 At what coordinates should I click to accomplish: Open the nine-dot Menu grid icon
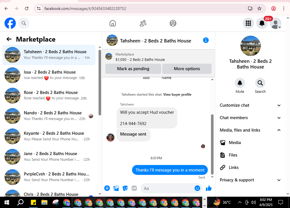248,23
